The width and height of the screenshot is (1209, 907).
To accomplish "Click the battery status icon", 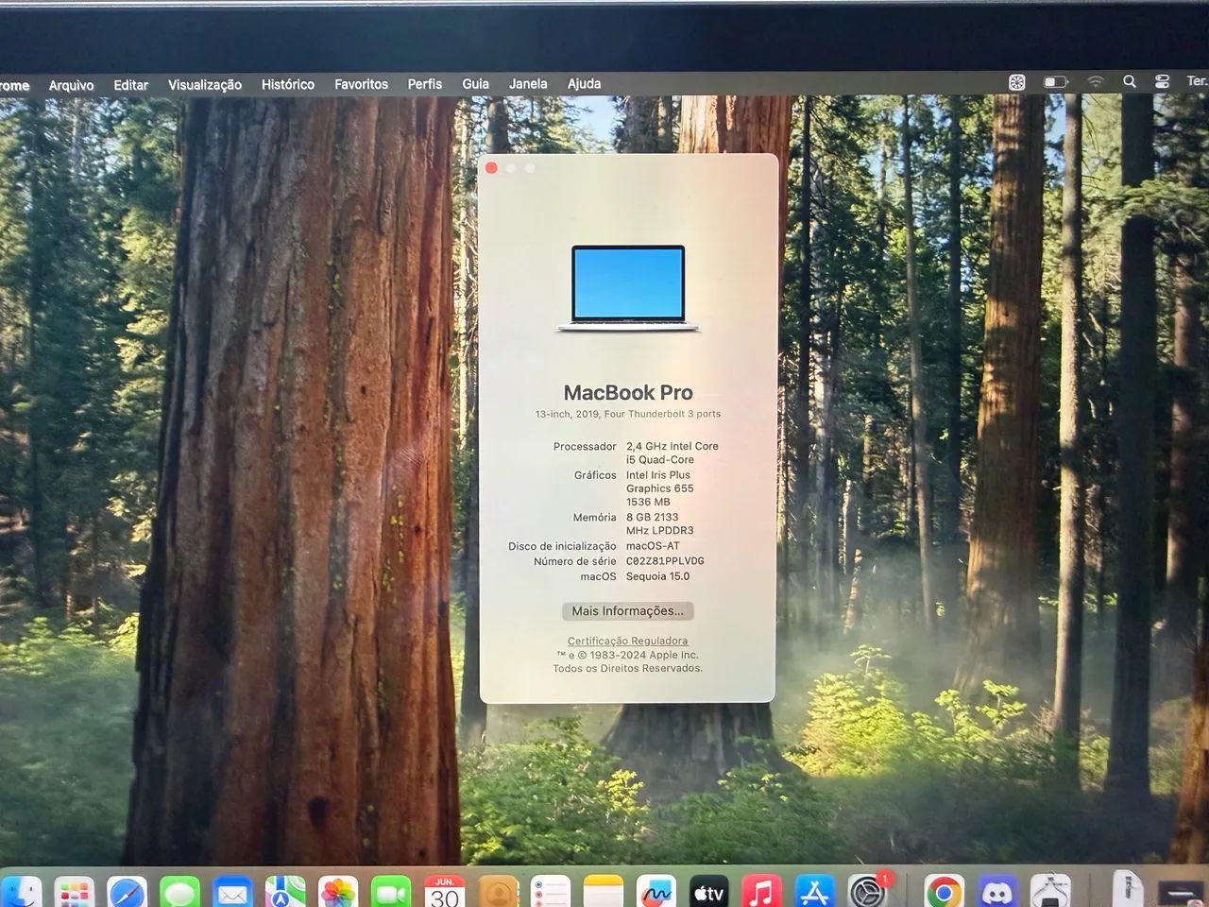I will tap(1055, 82).
